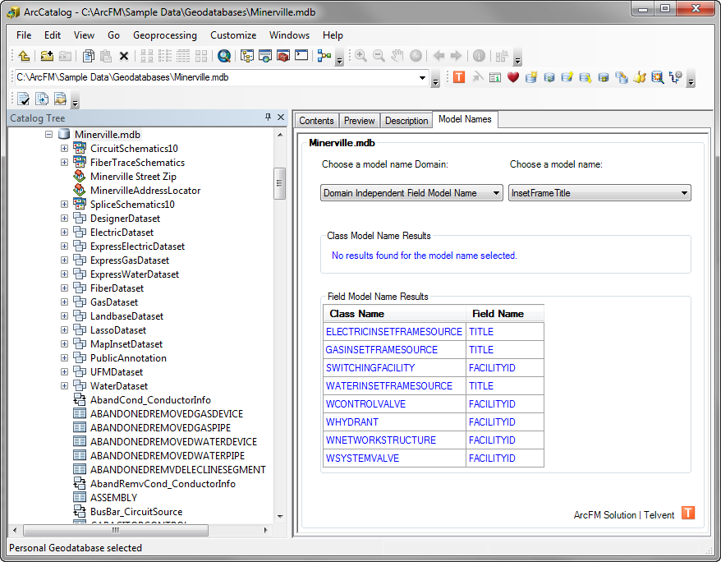Select the LandbaseDataset item
The width and height of the screenshot is (721, 562).
point(126,316)
